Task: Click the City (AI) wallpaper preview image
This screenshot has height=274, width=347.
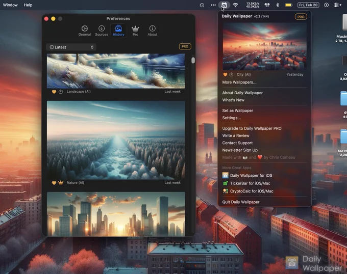Action: pos(265,46)
